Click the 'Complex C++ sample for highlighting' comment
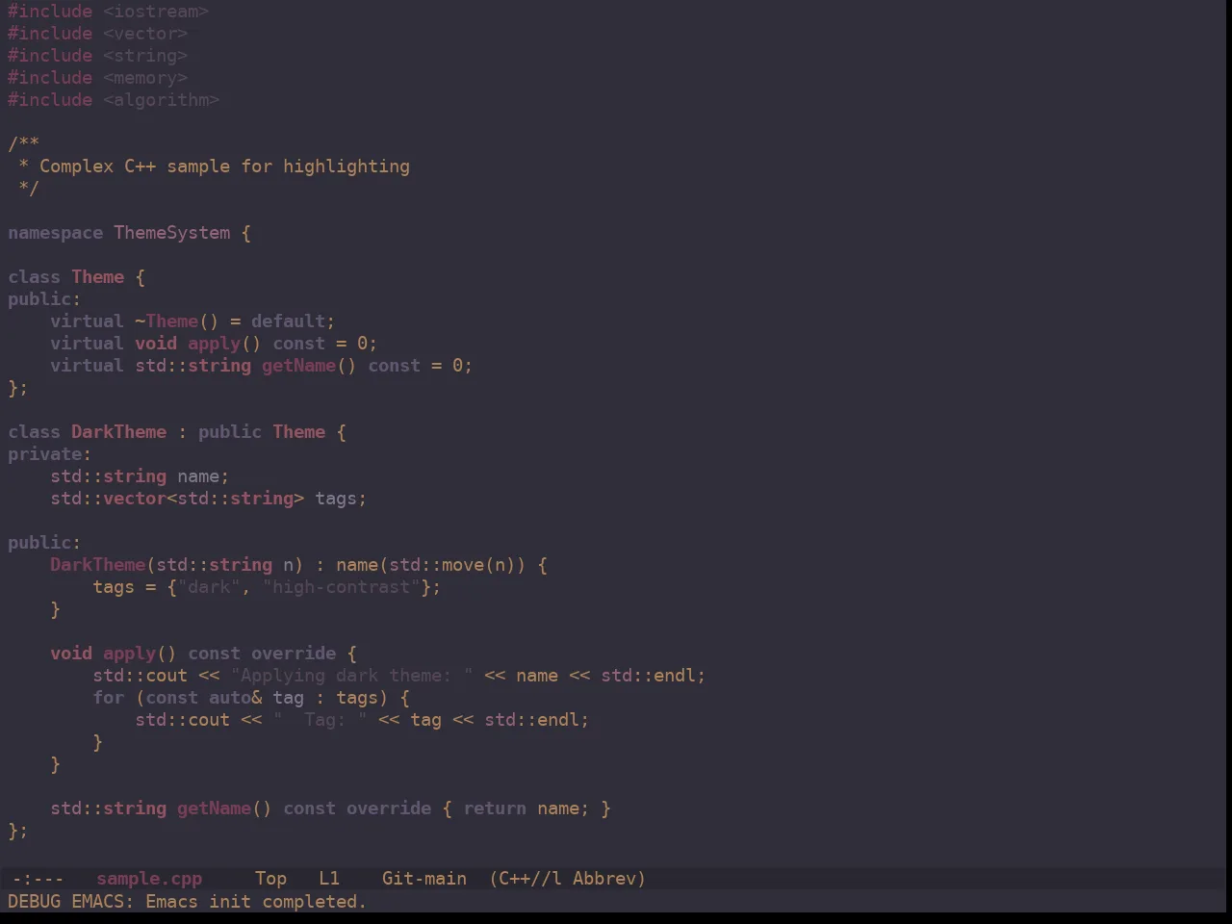Viewport: 1232px width, 924px height. pyautogui.click(x=224, y=167)
